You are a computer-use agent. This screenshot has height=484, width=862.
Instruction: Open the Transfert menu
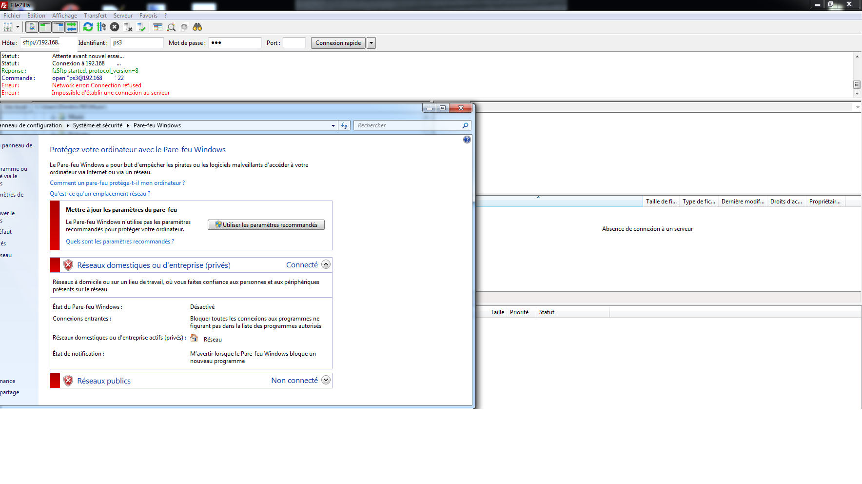(95, 16)
